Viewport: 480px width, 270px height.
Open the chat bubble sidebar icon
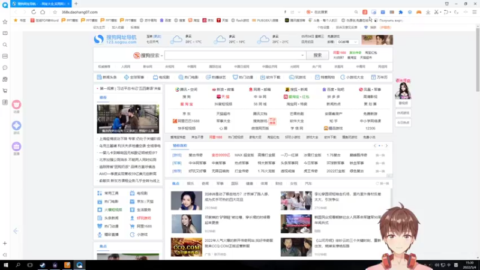coord(5,68)
